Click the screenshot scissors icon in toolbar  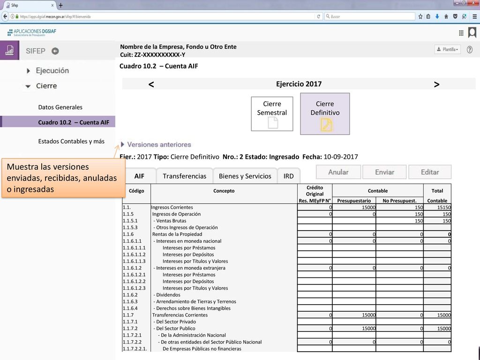[x=465, y=16]
